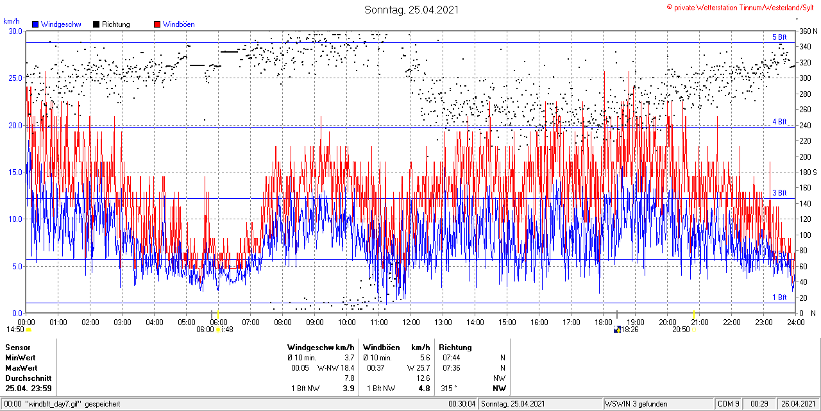The width and height of the screenshot is (821, 411).
Task: Click the 26.04.2021 status bar date
Action: pos(798,404)
